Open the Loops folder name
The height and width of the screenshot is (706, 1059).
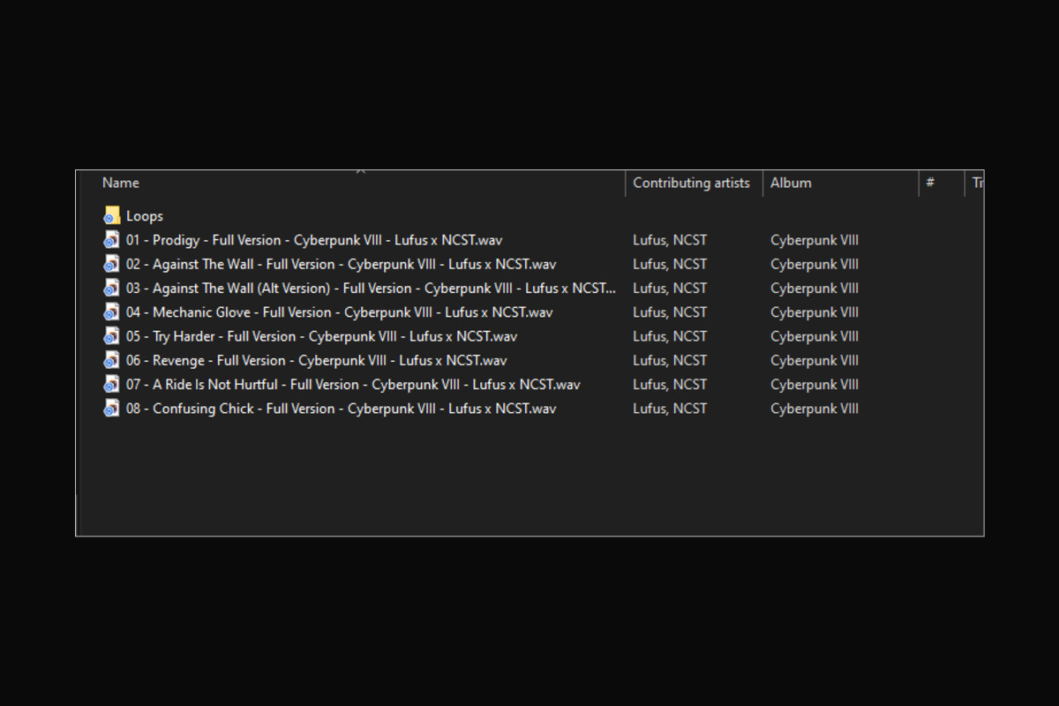145,215
